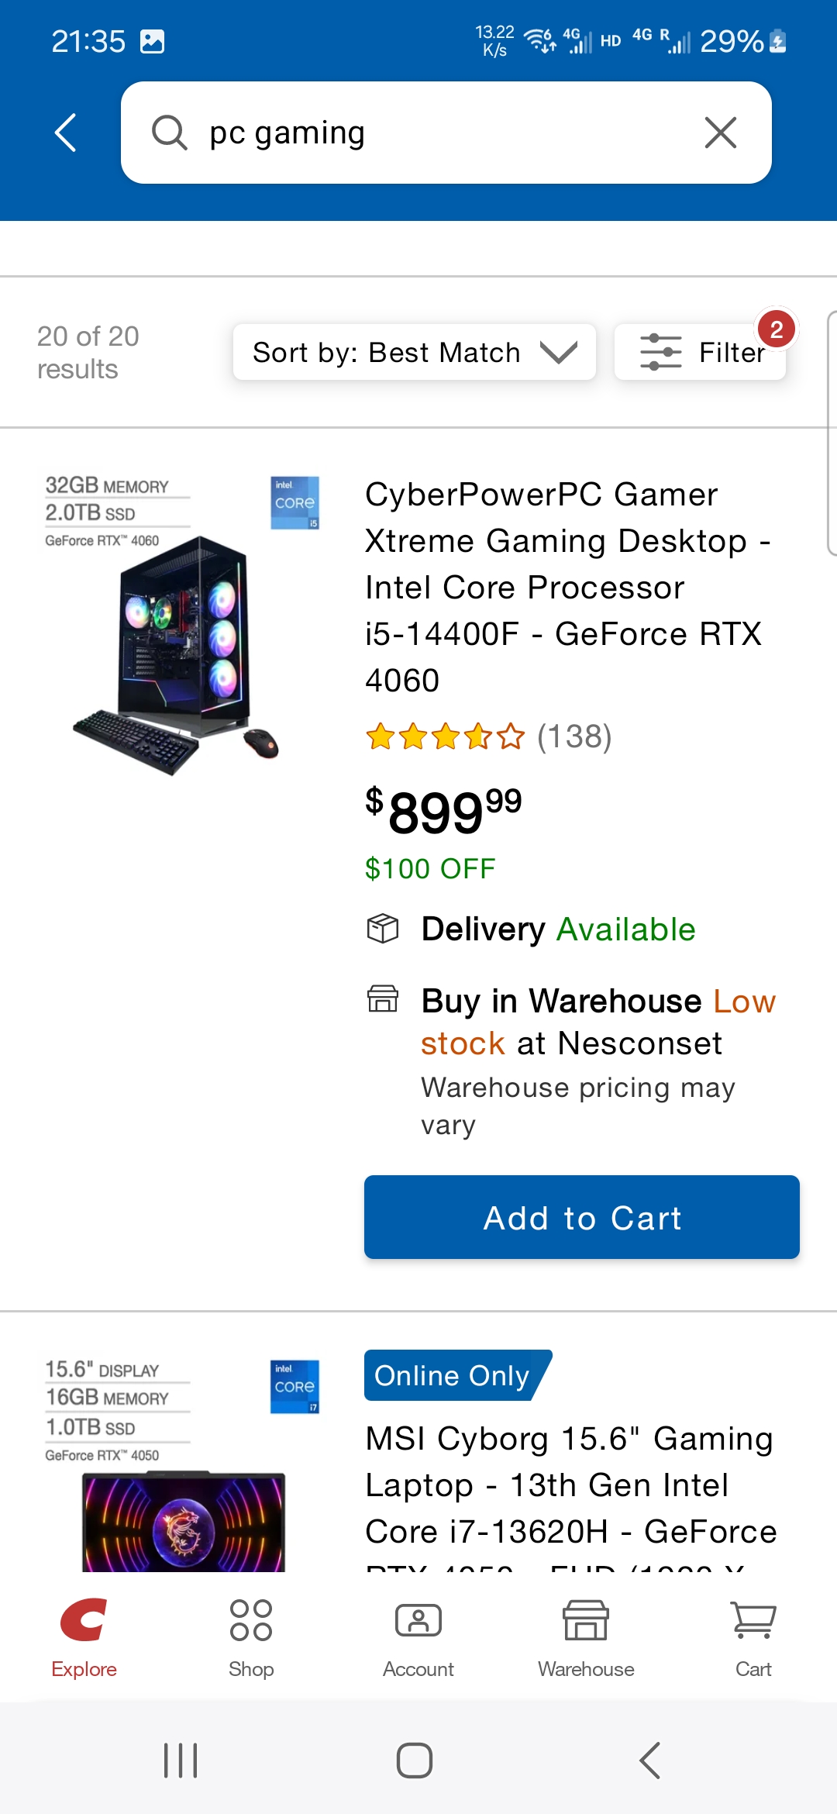Add the CyberPowerPC desktop to cart

point(581,1217)
